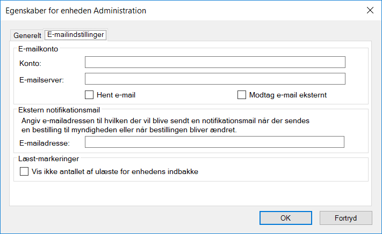Screen dimensions: 382x234
Task: Focus the E-mailserver input field
Action: coord(215,79)
